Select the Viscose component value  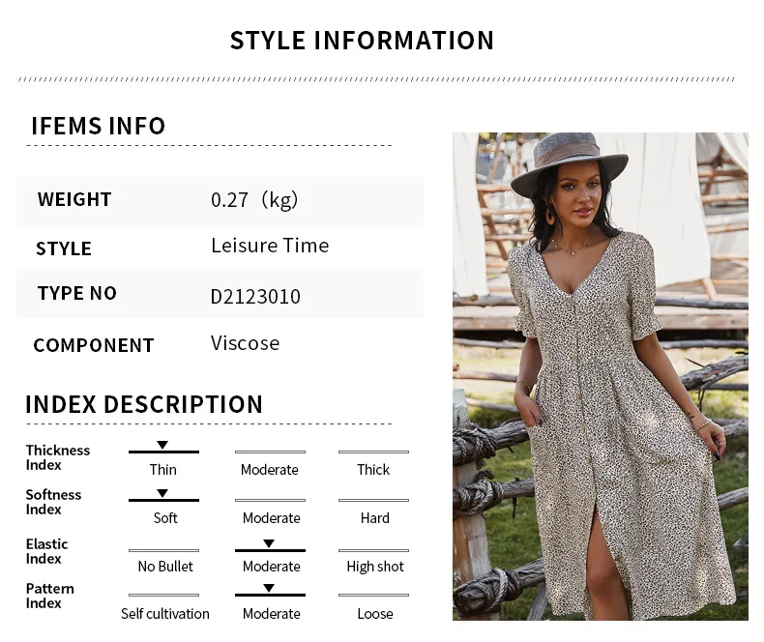[246, 343]
